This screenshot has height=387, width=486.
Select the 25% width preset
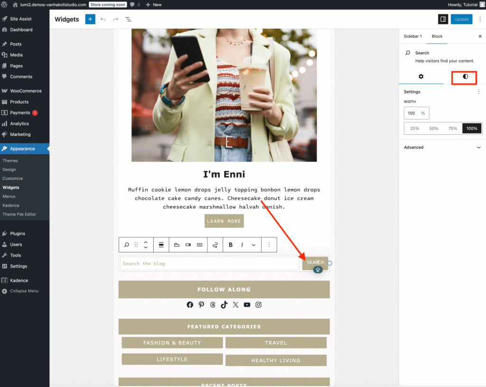point(414,129)
